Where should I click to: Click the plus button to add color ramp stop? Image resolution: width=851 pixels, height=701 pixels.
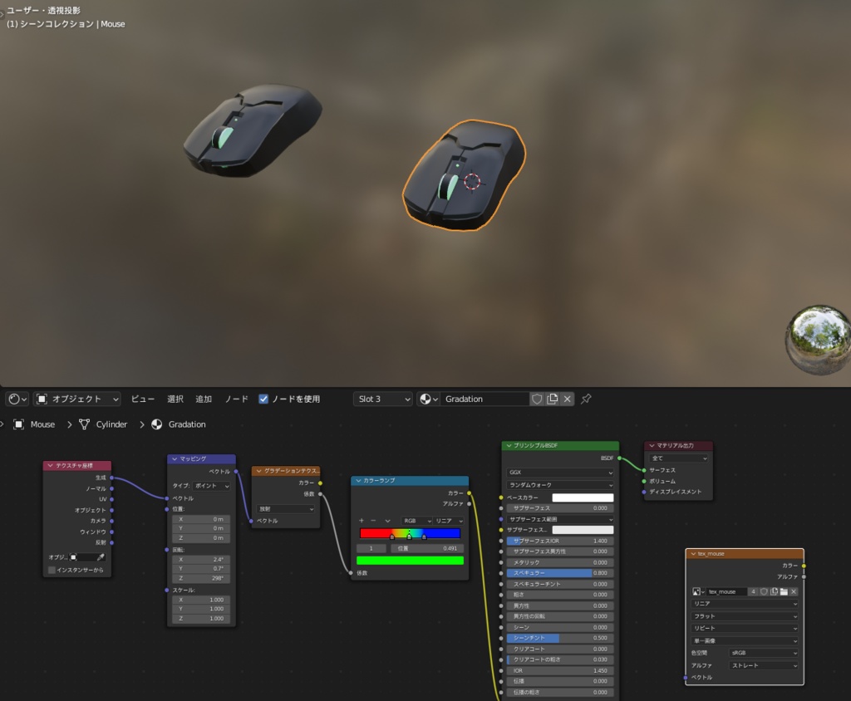coord(362,521)
